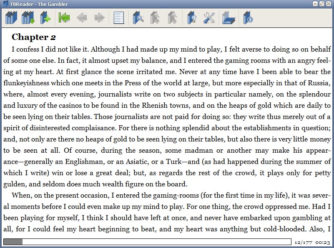This screenshot has width=334, height=248.
Task: Click the 12/177 page indicator
Action: pyautogui.click(x=303, y=243)
